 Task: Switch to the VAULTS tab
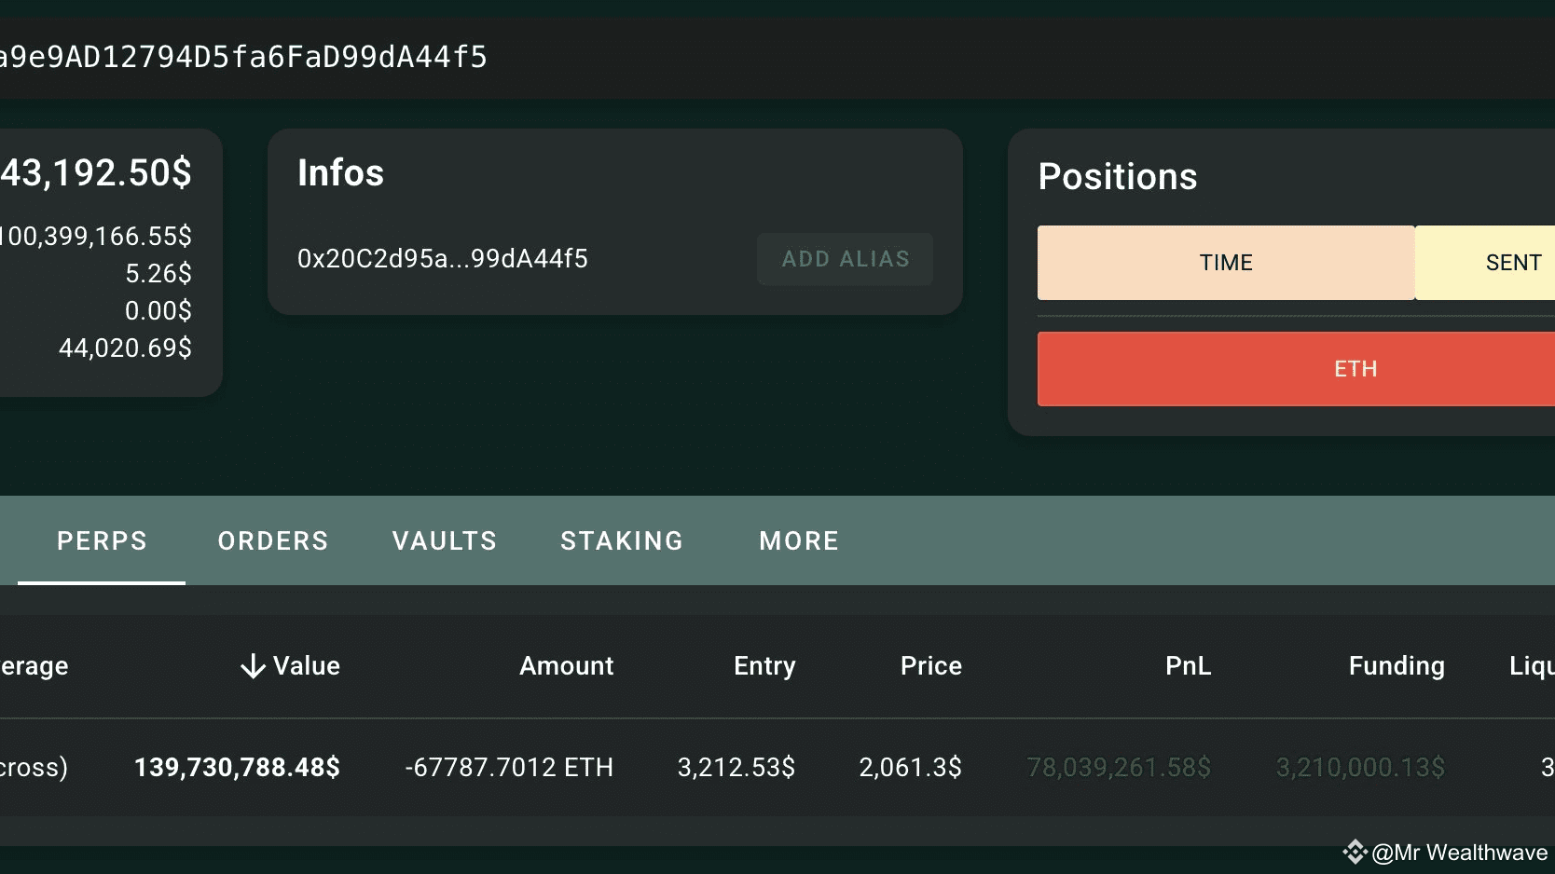[444, 540]
